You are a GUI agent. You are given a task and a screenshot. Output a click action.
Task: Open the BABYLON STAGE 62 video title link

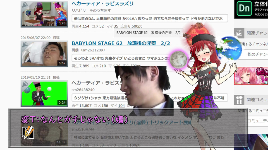[121, 43]
